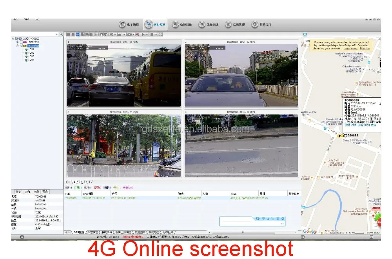
Task: Select single-window layout icon in video toolbar
Action: 68,34
